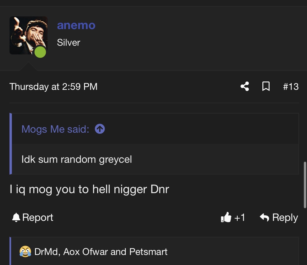The width and height of the screenshot is (307, 265).
Task: Click the curved reply arrow icon
Action: pos(264,217)
